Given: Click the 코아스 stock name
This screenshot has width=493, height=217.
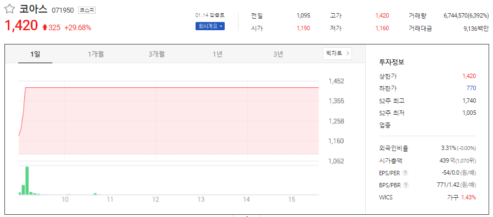Looking at the screenshot, I should click(34, 9).
